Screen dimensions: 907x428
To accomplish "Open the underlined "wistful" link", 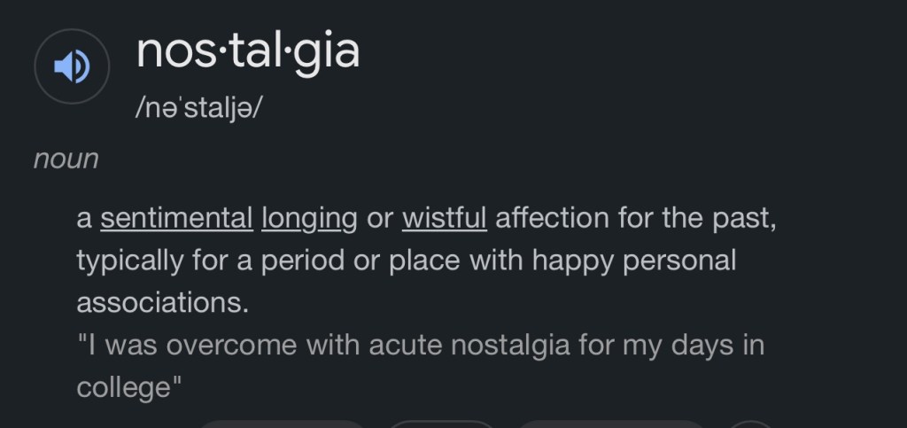I will [x=444, y=218].
